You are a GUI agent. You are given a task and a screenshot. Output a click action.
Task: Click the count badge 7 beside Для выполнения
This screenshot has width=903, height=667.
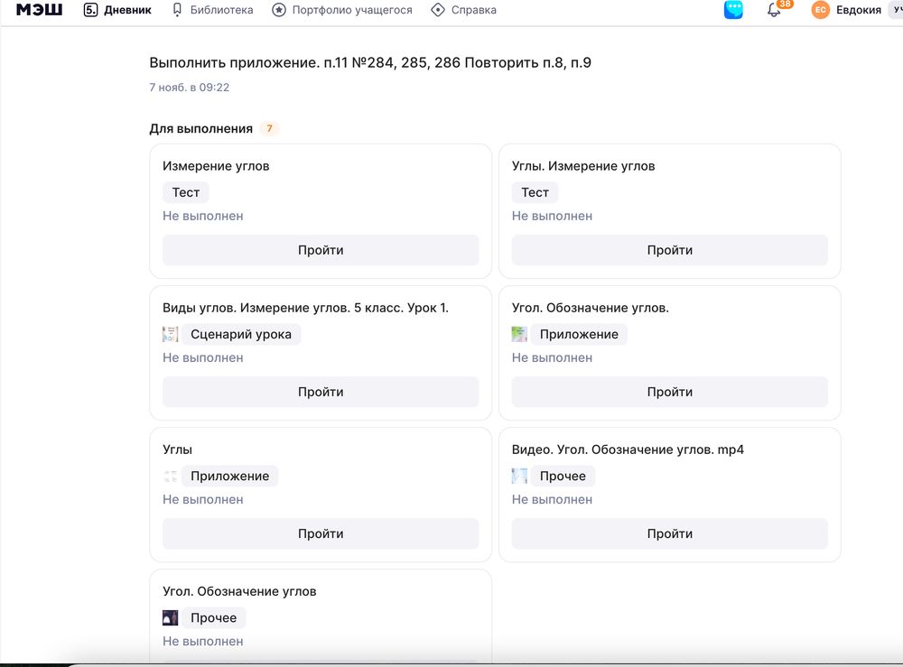tap(269, 128)
